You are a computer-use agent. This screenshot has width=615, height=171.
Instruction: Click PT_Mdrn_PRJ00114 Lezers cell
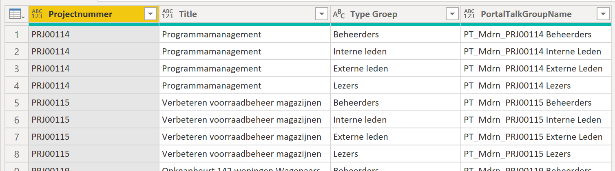(536, 86)
